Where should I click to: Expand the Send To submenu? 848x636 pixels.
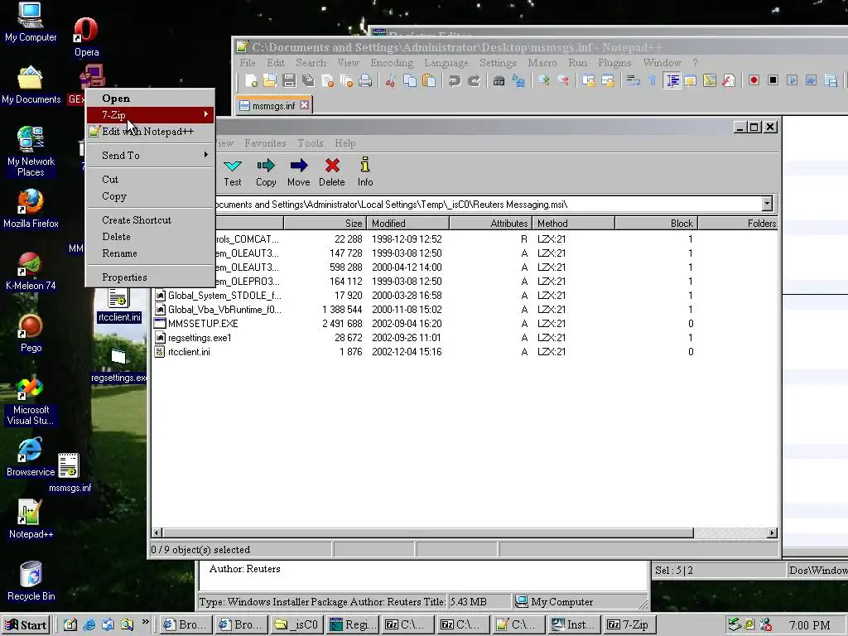pyautogui.click(x=151, y=155)
